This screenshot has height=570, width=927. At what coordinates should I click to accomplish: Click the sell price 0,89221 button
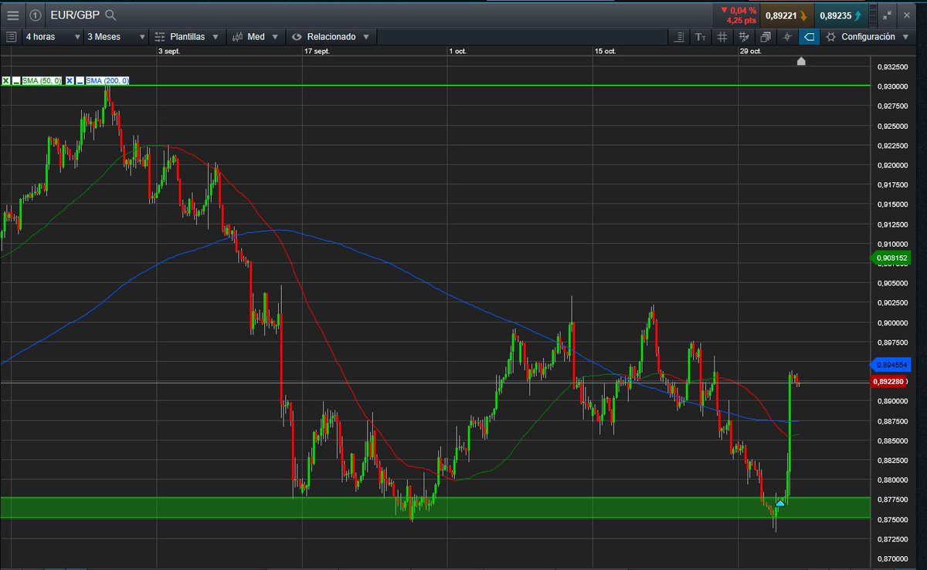tap(786, 15)
